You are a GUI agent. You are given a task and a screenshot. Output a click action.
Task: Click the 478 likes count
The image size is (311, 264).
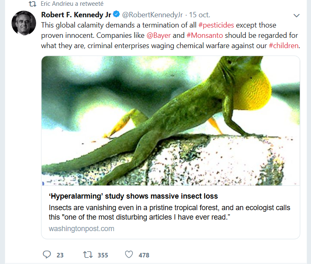144,255
